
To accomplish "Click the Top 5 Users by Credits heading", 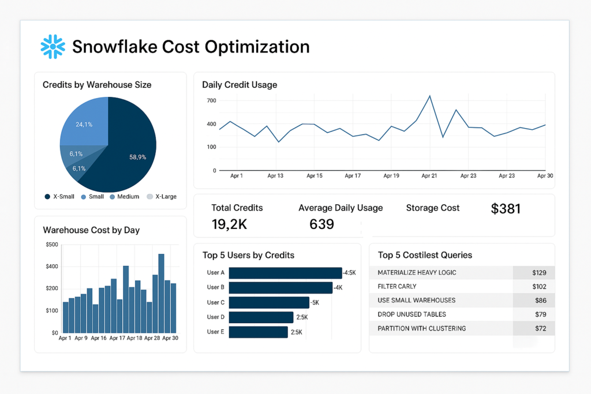I will tap(248, 256).
